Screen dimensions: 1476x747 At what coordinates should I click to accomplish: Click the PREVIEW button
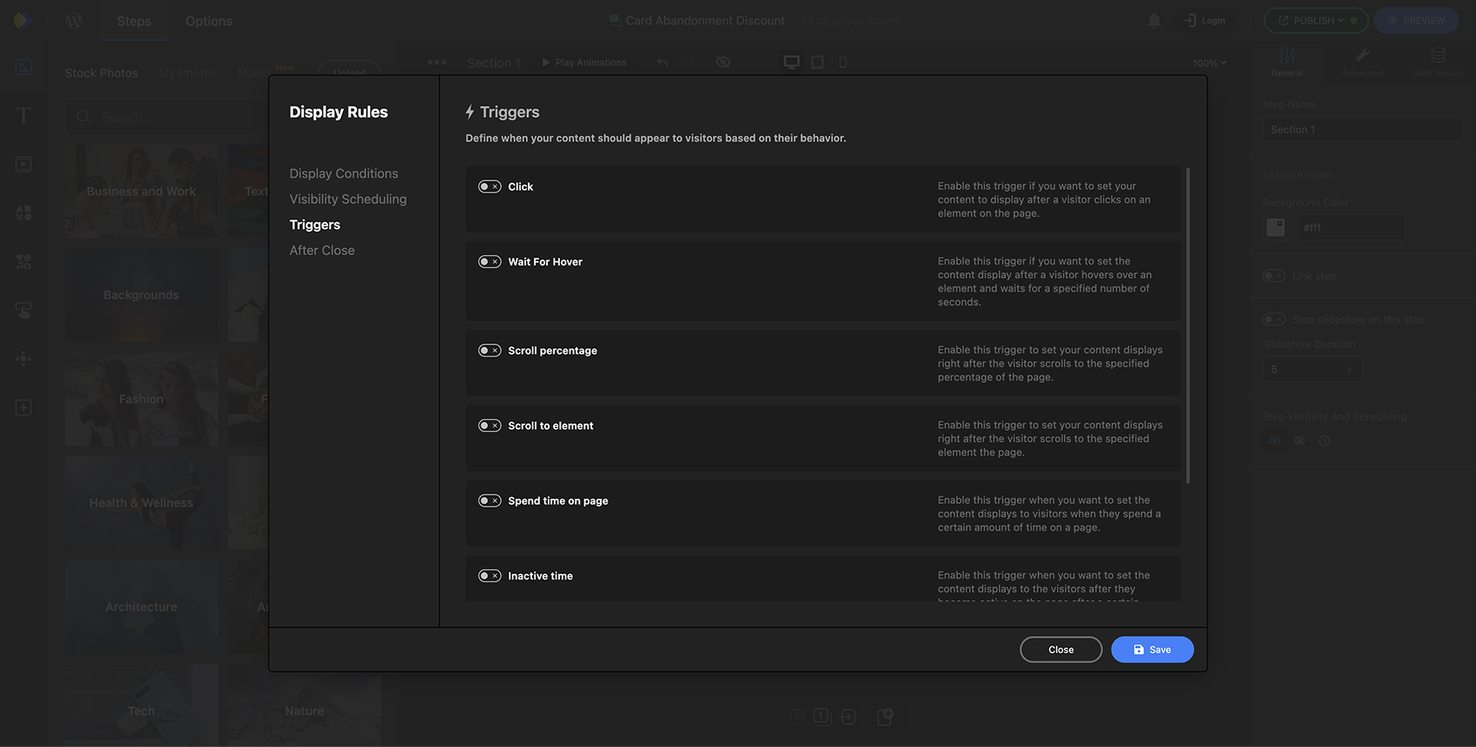click(1416, 21)
